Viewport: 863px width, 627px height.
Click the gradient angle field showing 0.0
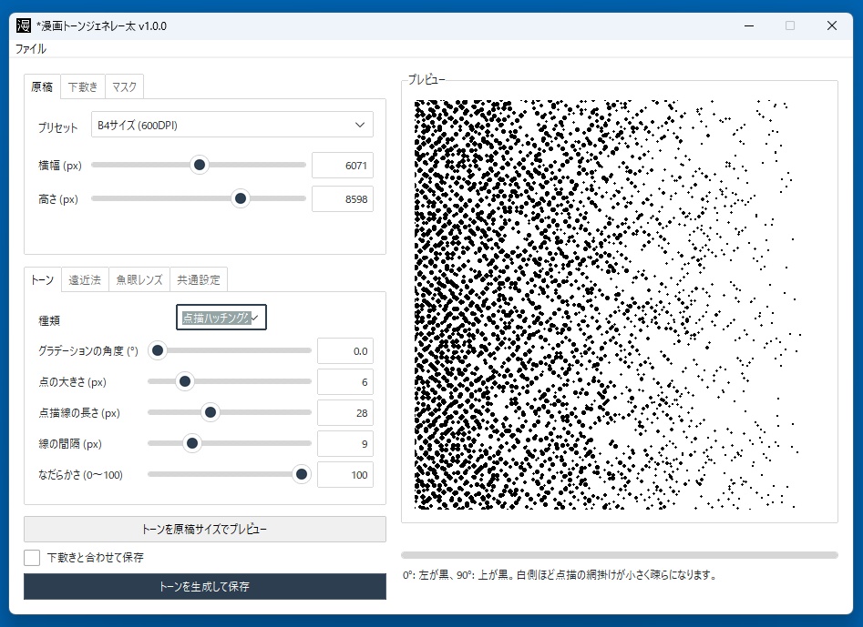click(x=345, y=351)
